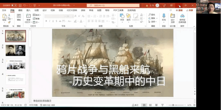This screenshot has height=110, width=221.
Task: Open the 版式 Layout dropdown
Action: pyautogui.click(x=37, y=15)
